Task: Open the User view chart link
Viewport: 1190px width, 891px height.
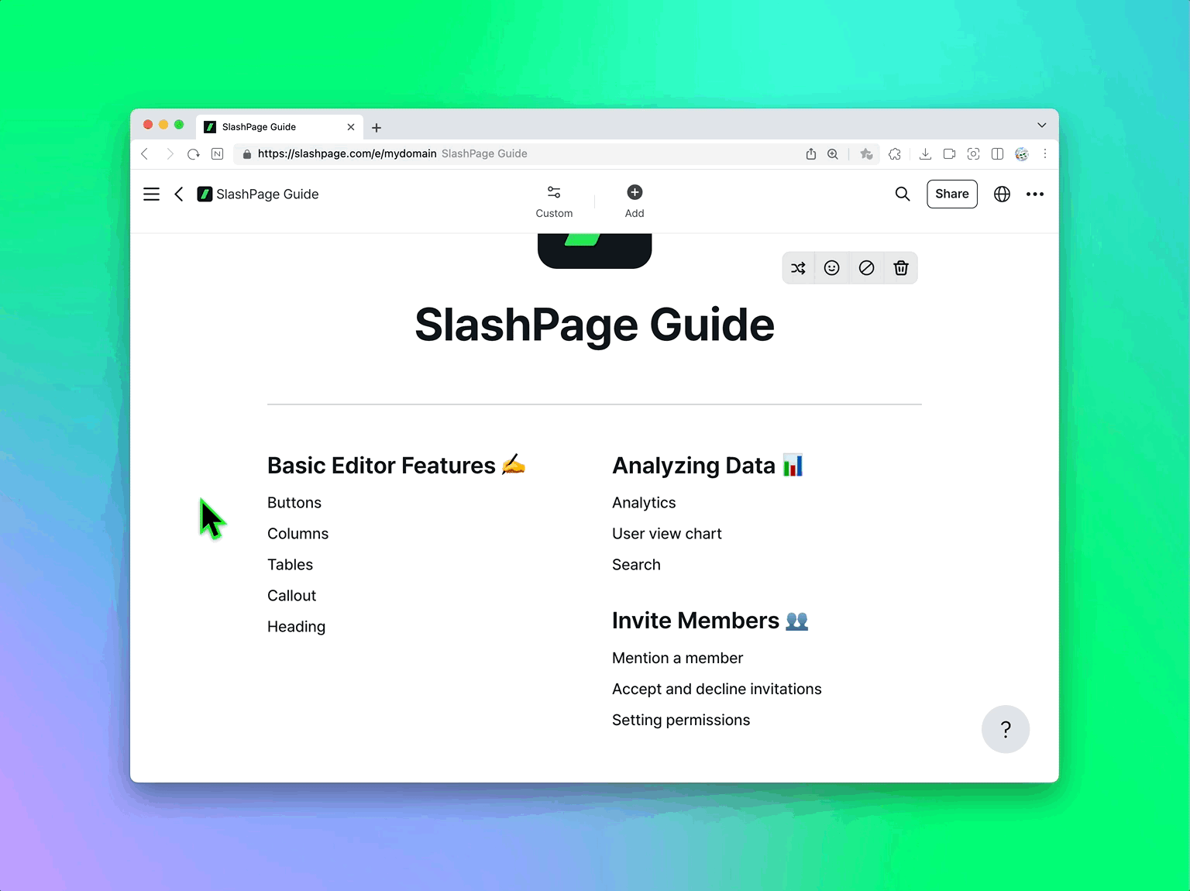Action: click(666, 534)
